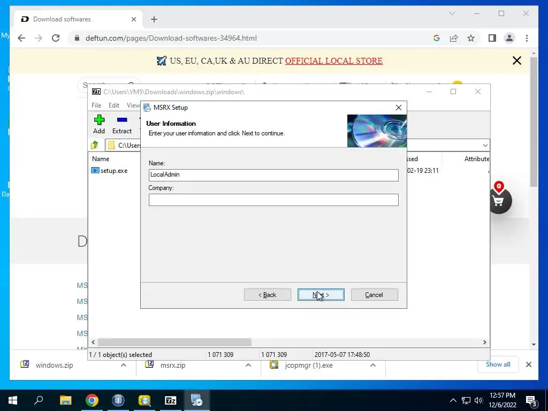
Task: Sort by the Name column header
Action: [101, 158]
